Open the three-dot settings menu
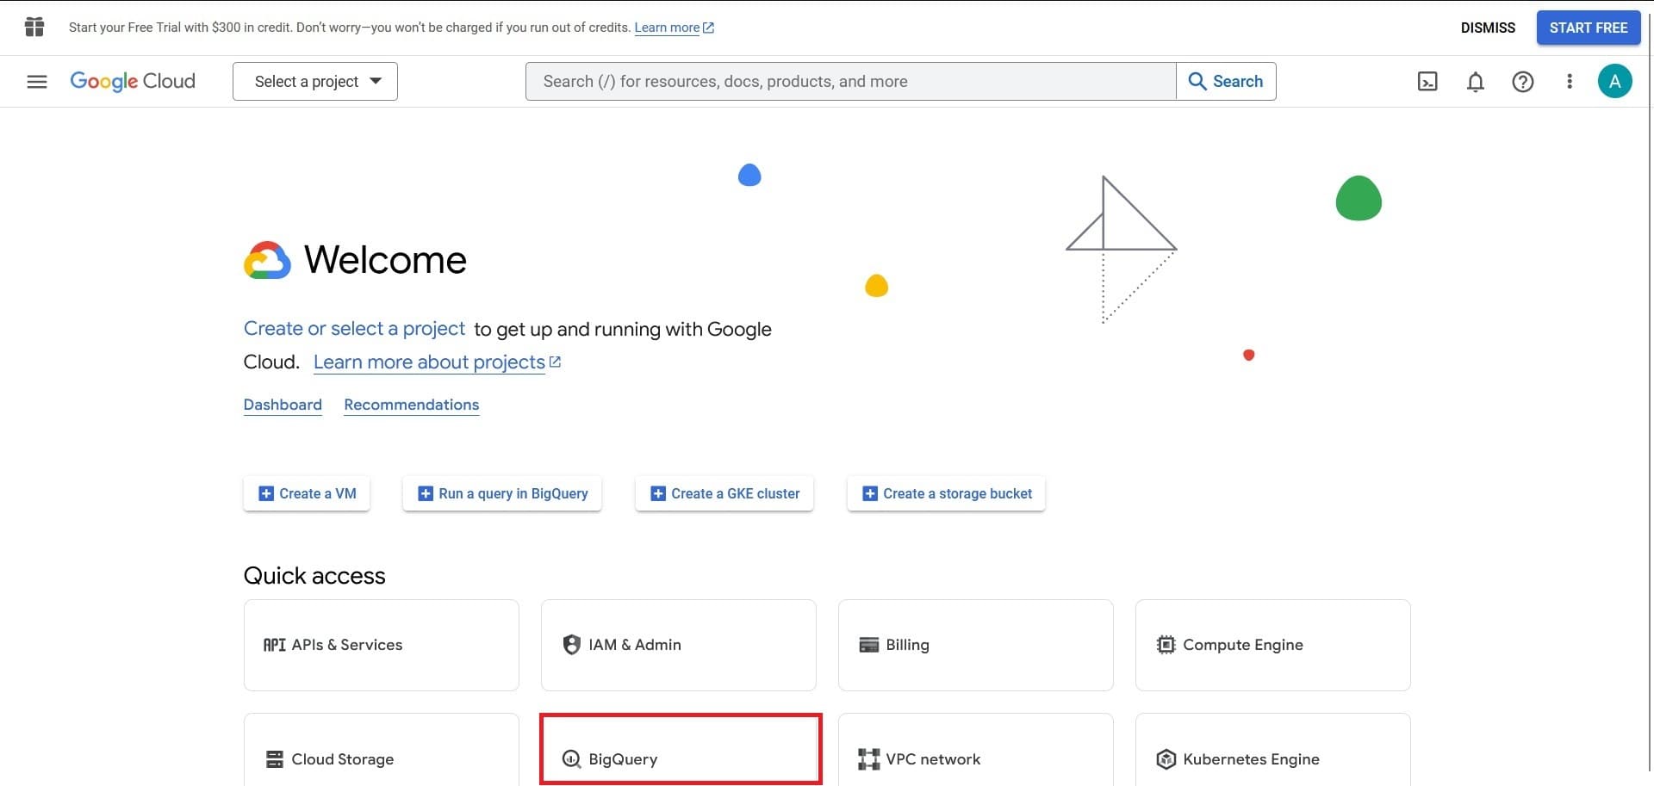1654x786 pixels. [1569, 82]
